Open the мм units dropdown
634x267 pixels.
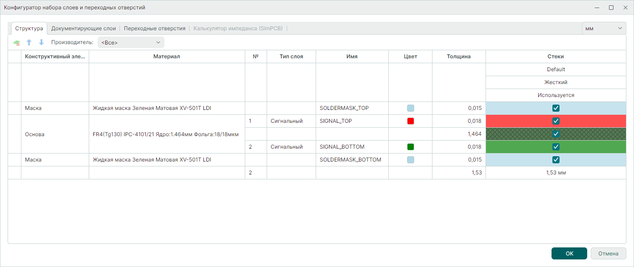click(604, 28)
